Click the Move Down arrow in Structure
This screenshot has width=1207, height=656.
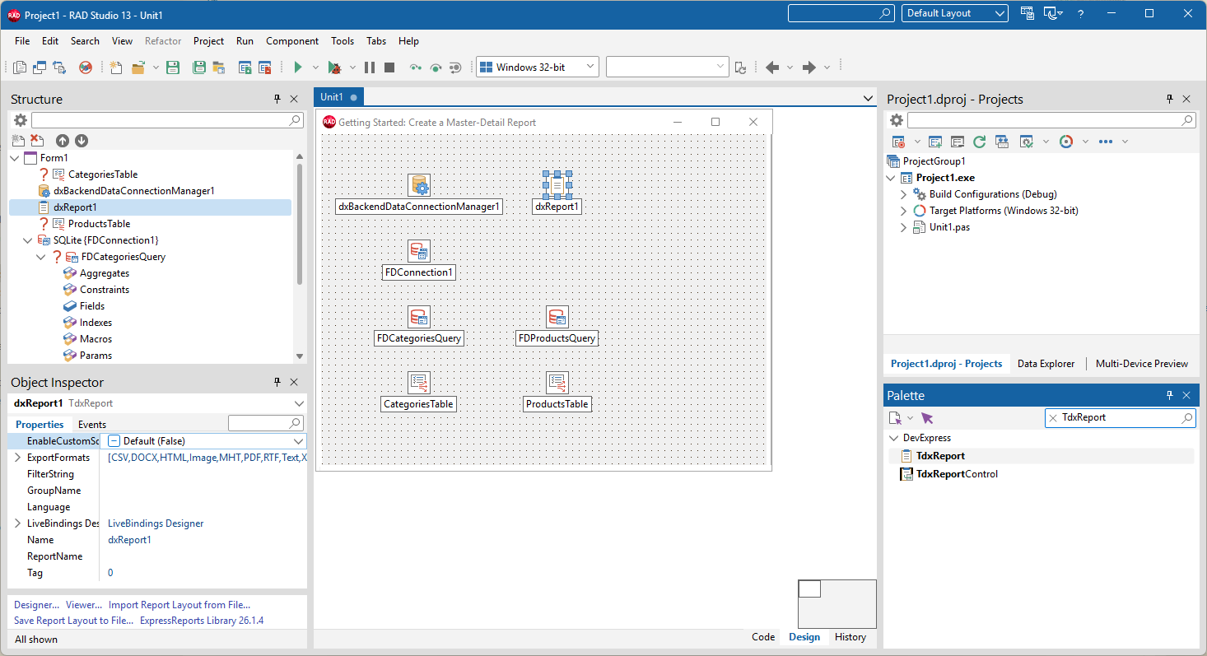[x=81, y=141]
